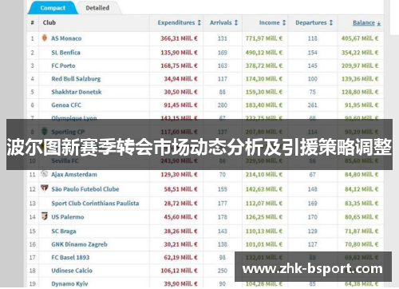The height and width of the screenshot is (289, 399).
Task: Click the AS Monaco club crest
Action: [45, 38]
